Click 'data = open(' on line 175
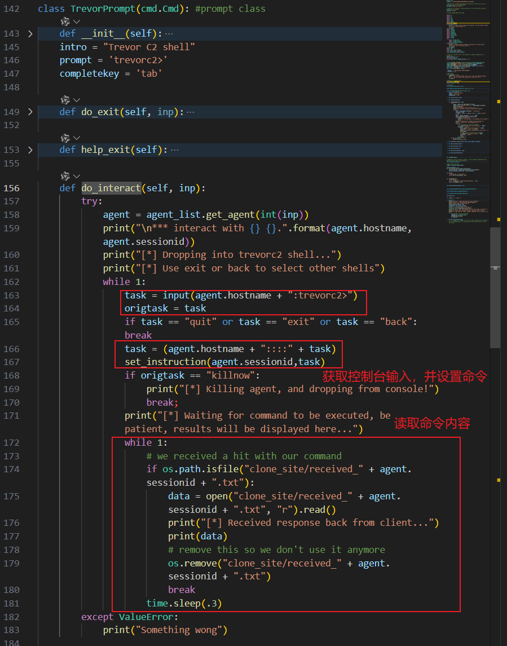Viewport: 507px width, 646px height. (201, 496)
